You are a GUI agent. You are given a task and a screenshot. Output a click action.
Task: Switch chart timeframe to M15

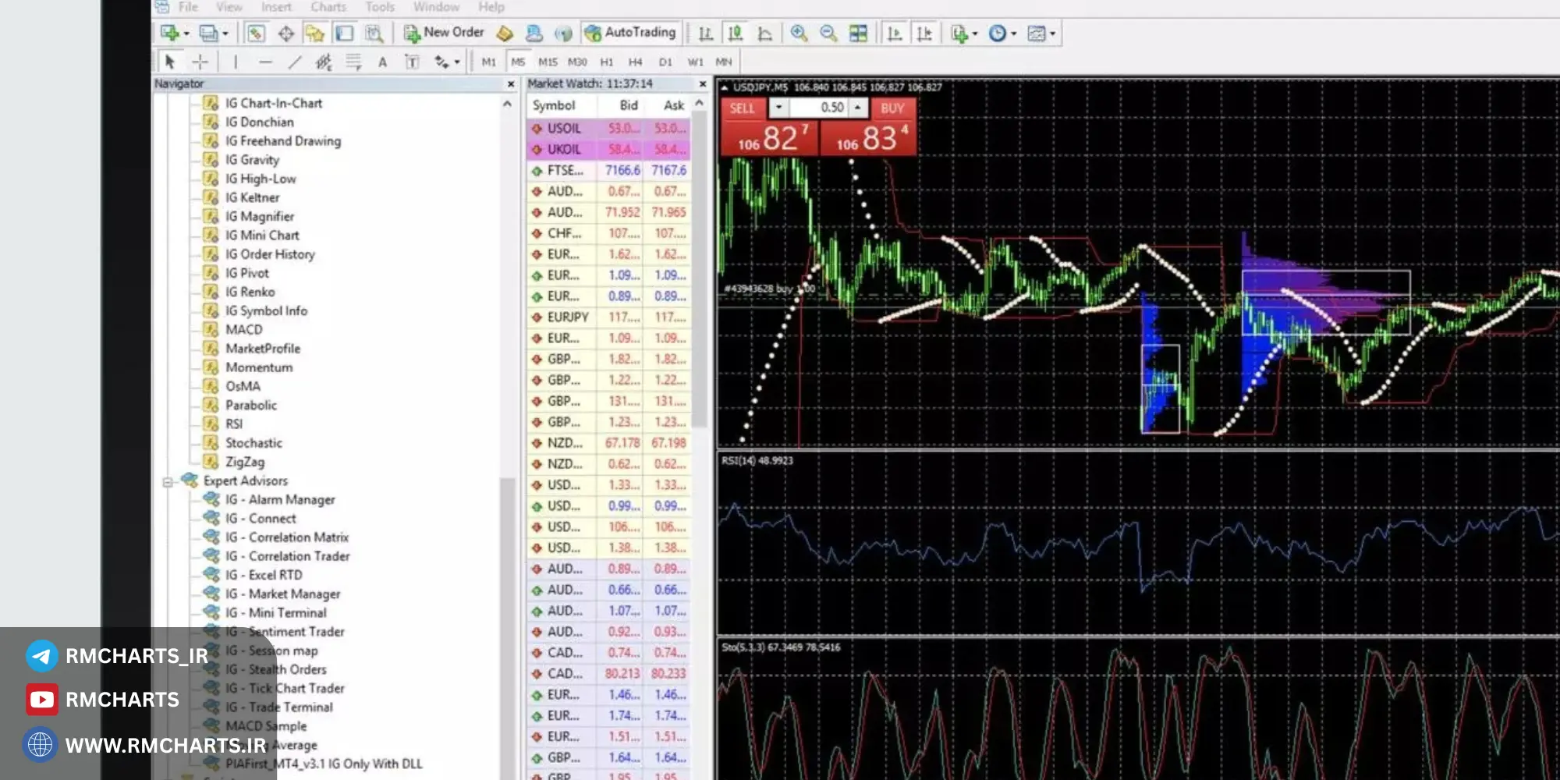pos(548,62)
